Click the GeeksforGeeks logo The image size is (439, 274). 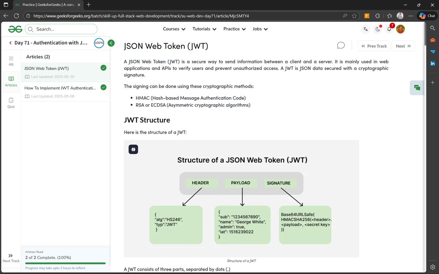[15, 29]
